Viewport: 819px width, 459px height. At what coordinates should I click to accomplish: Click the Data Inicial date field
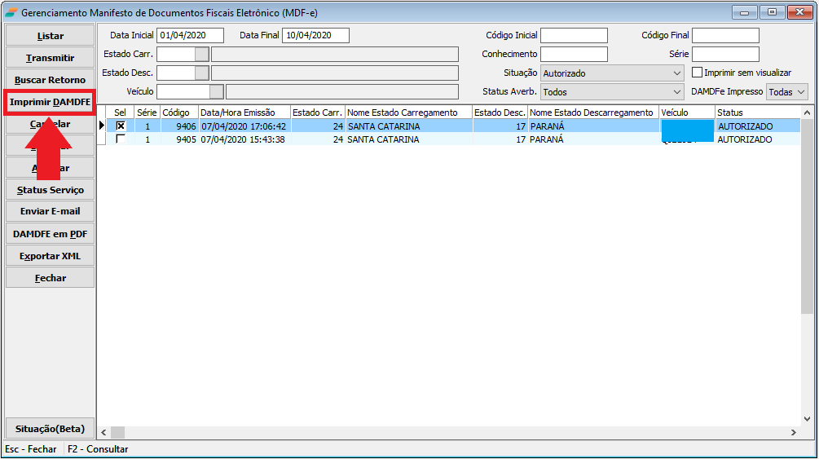coord(190,36)
